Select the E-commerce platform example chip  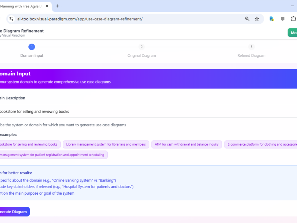pyautogui.click(x=262, y=144)
